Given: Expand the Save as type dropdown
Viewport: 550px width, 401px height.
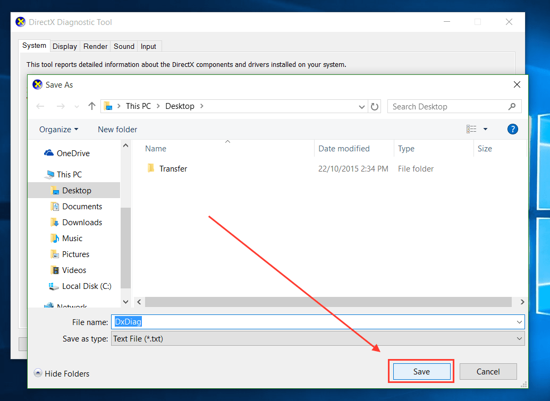Looking at the screenshot, I should pos(519,338).
